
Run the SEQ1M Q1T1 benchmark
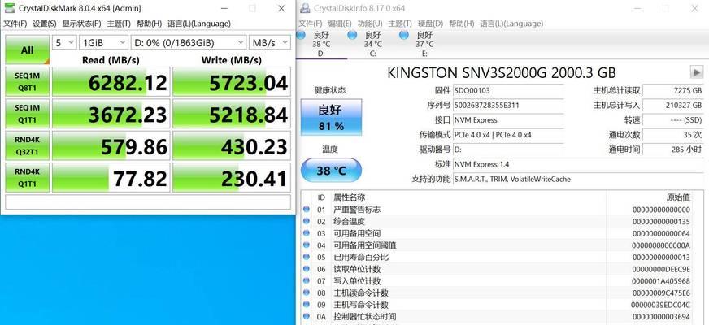[27, 114]
